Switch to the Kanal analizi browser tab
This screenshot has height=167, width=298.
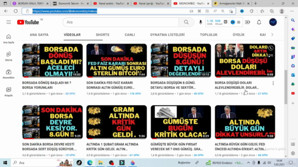point(111,3)
